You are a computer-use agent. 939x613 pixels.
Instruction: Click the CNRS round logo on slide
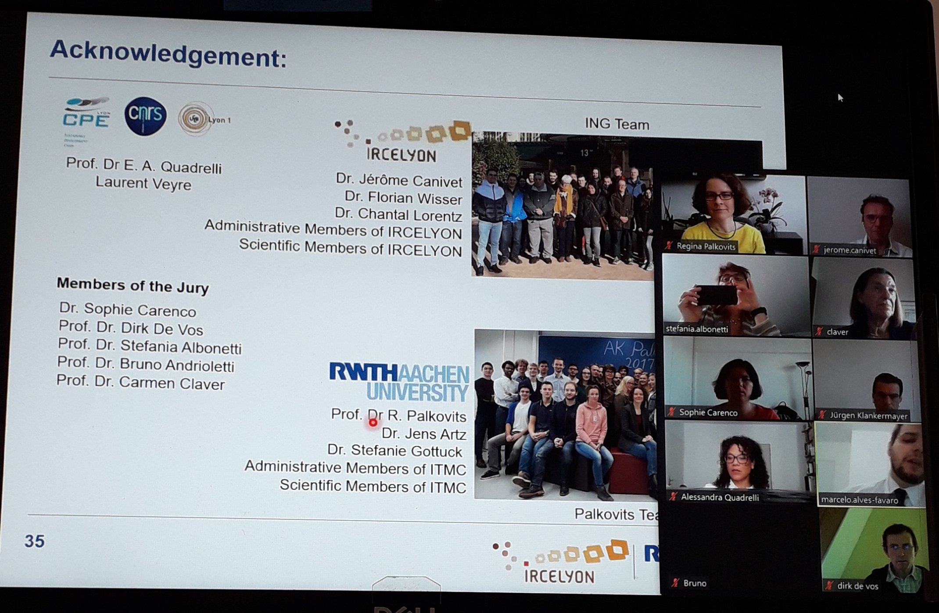(x=145, y=116)
